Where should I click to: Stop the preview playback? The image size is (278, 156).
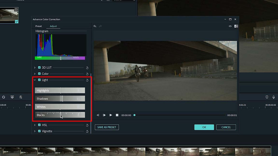coord(117,115)
